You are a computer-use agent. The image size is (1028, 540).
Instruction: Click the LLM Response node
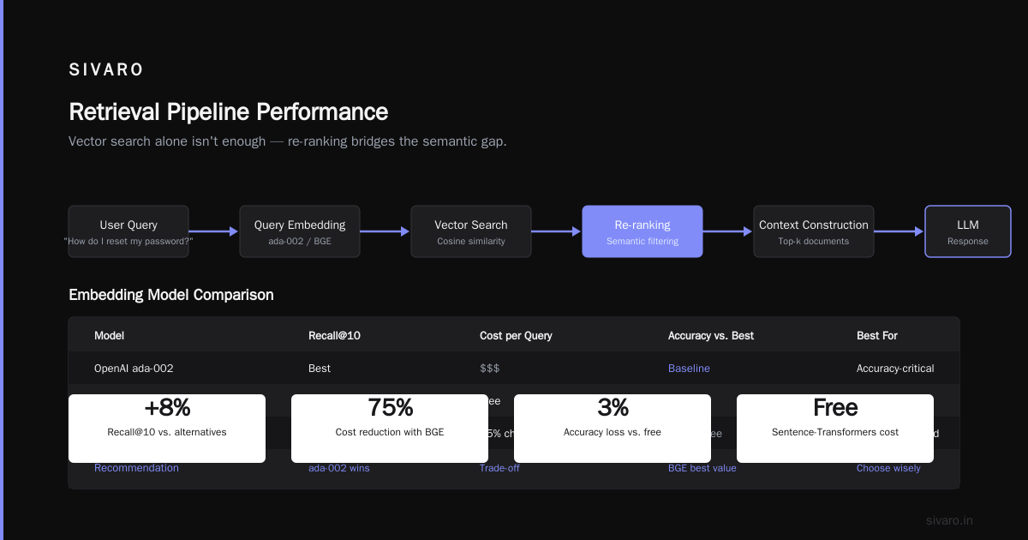(x=968, y=231)
